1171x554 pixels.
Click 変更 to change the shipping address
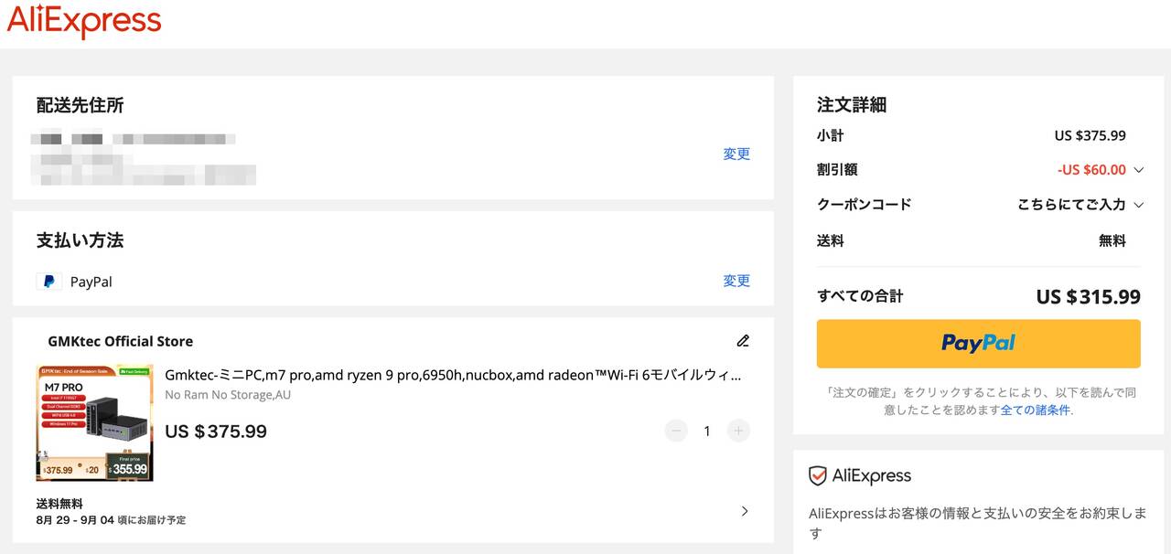[736, 154]
